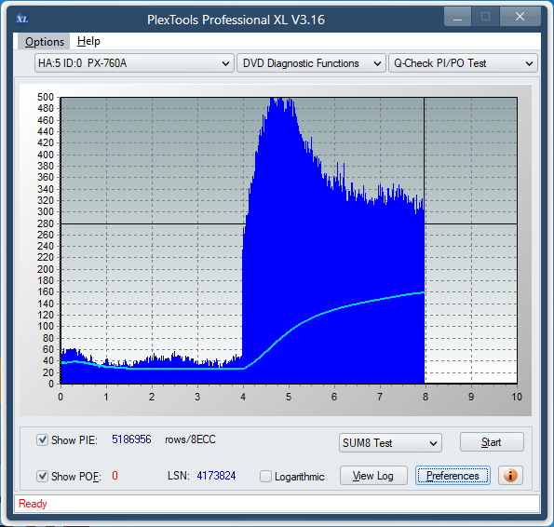Click the LSN value 4173824
Screen dimensions: 554x527
tap(216, 476)
